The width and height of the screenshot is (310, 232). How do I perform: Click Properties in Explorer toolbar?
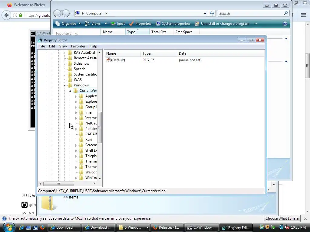tap(140, 24)
